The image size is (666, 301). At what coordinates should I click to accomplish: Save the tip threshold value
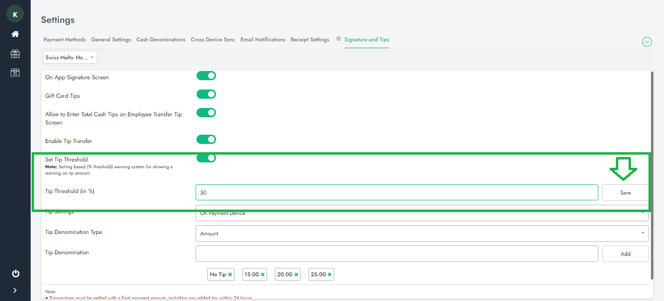625,193
